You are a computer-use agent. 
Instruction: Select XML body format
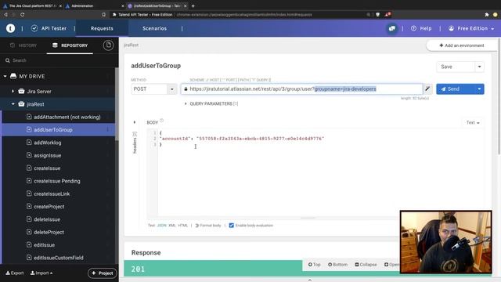(x=172, y=226)
